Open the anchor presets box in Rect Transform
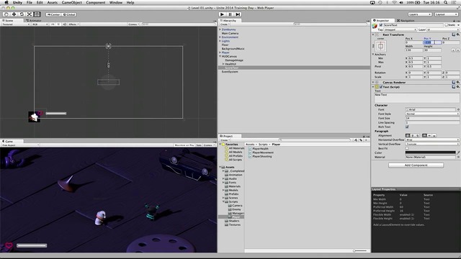The image size is (461, 259). [381, 46]
